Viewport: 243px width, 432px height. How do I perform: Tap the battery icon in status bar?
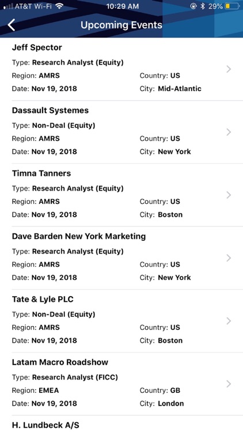[x=232, y=6]
